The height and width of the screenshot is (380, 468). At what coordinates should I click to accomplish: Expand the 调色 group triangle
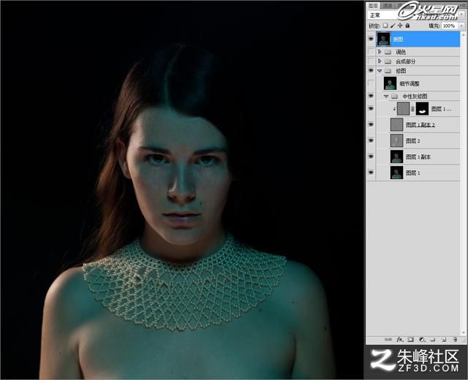click(x=380, y=52)
